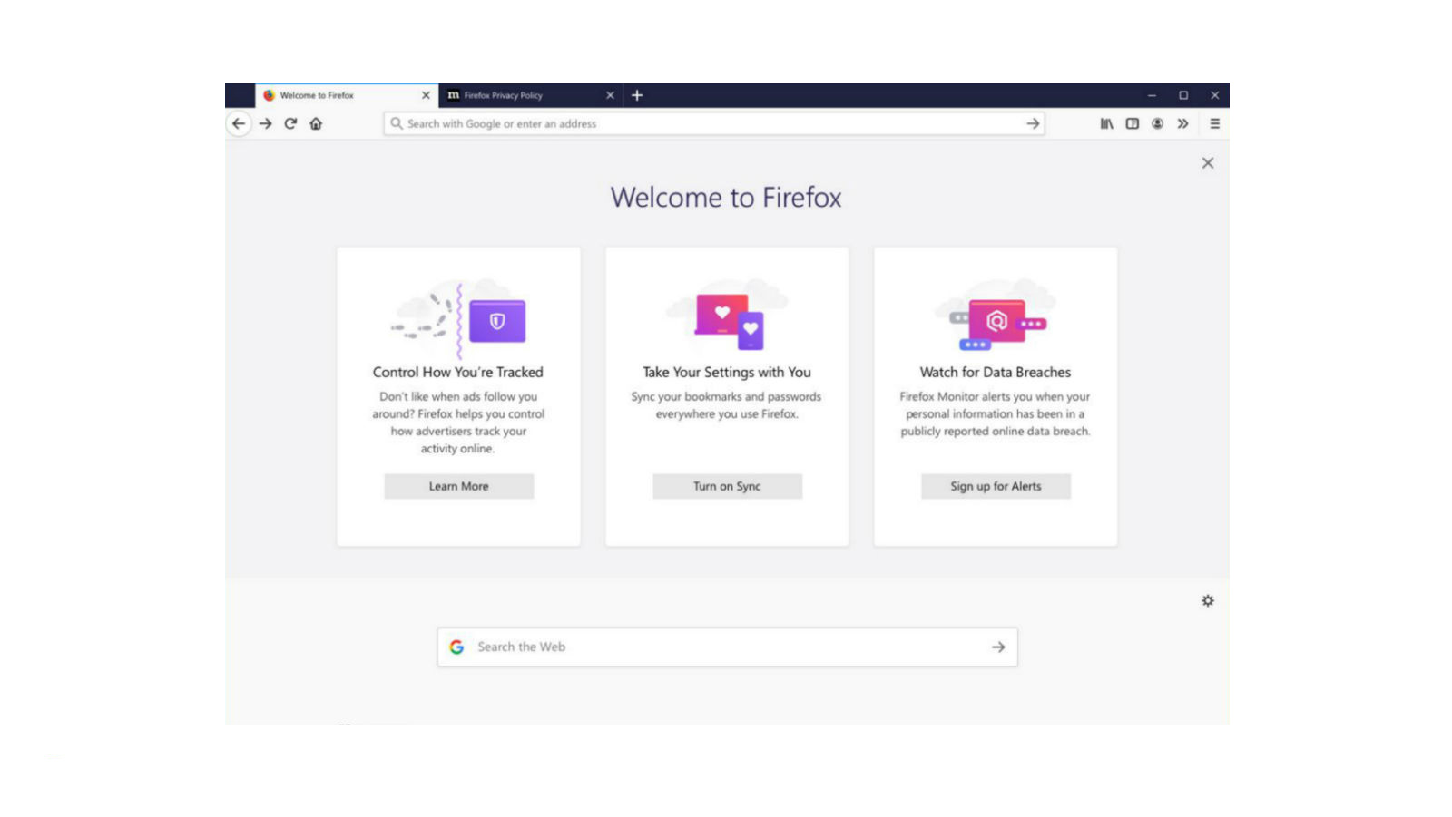Reload the current page
1452x817 pixels.
(x=290, y=124)
